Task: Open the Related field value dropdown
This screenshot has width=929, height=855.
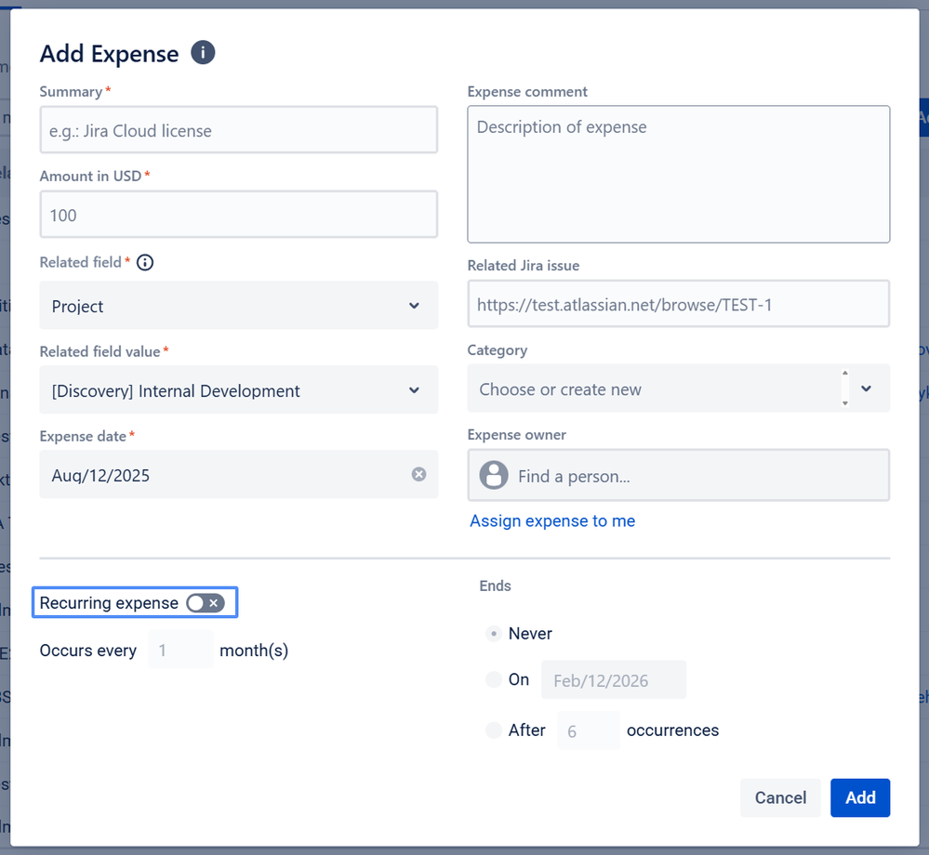Action: [x=239, y=390]
